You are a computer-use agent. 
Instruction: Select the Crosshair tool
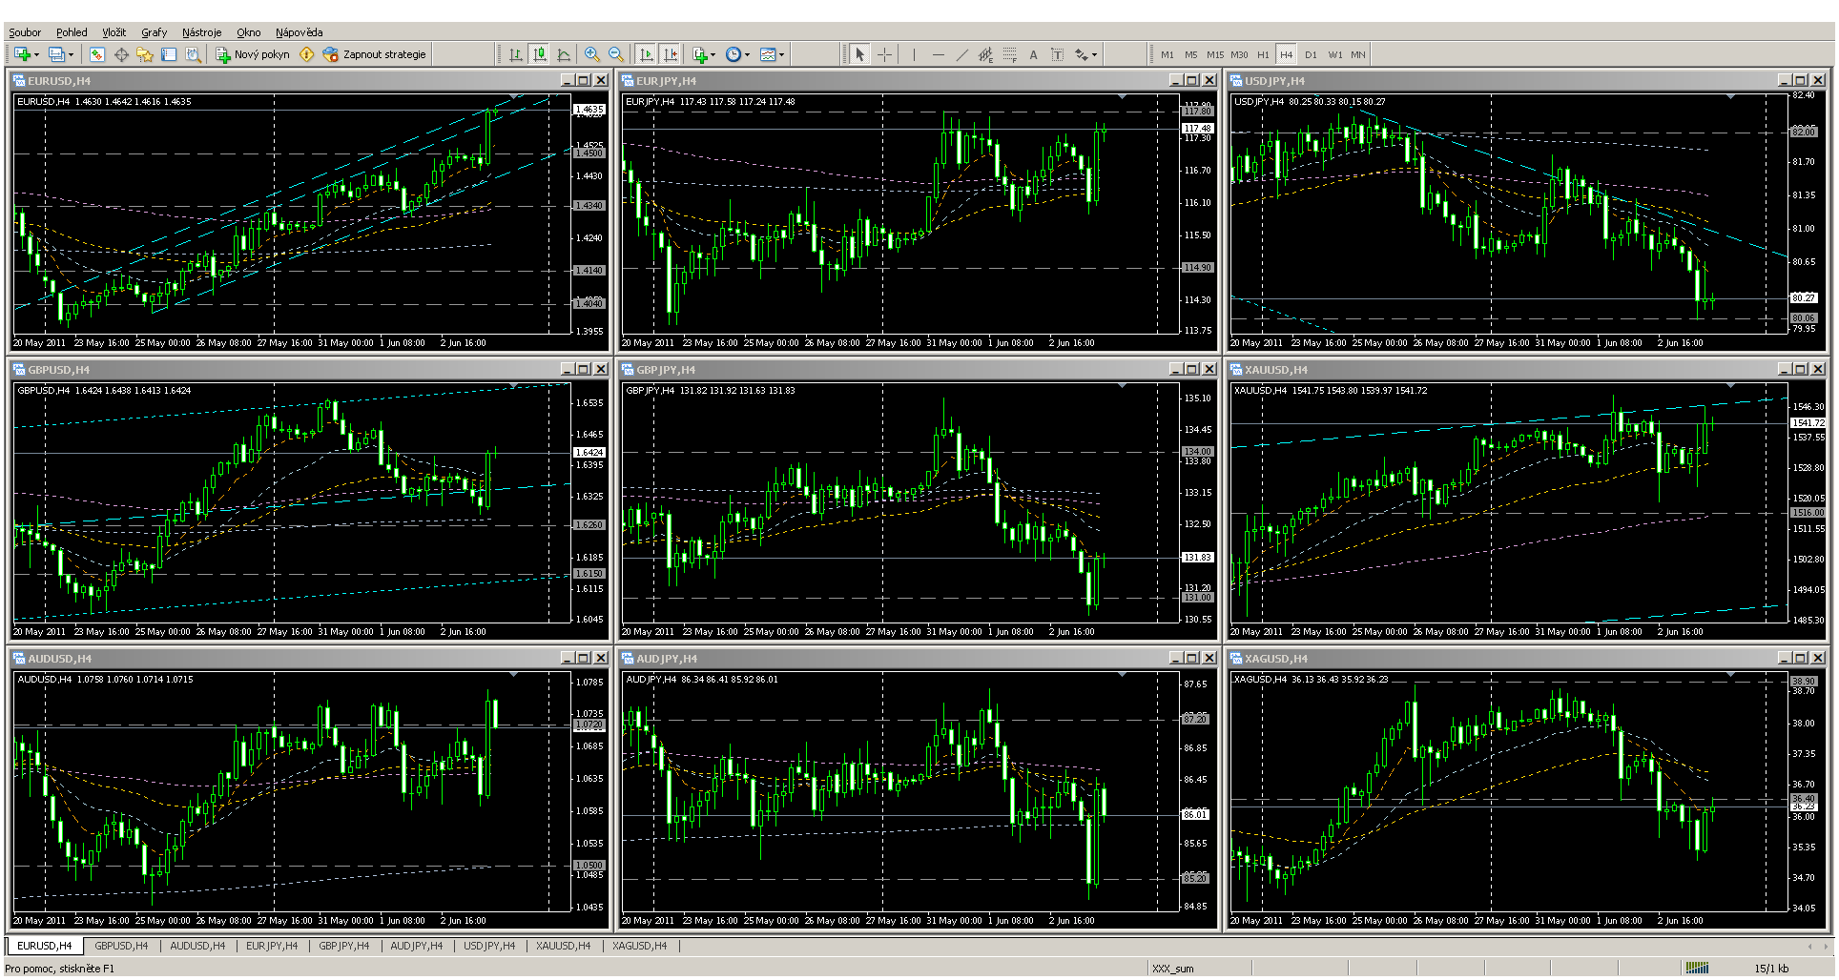click(x=884, y=54)
